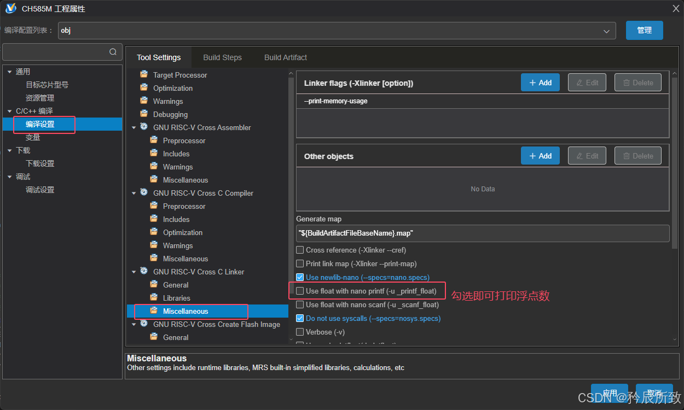The width and height of the screenshot is (684, 410).
Task: Open 调试设置 in left tree
Action: [x=40, y=190]
